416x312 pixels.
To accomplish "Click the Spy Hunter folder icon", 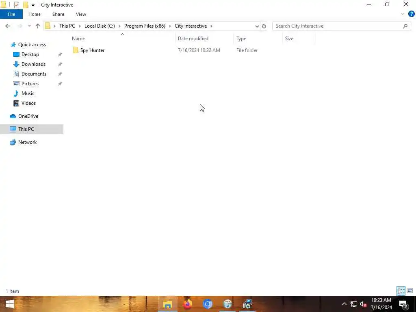I will click(x=76, y=50).
